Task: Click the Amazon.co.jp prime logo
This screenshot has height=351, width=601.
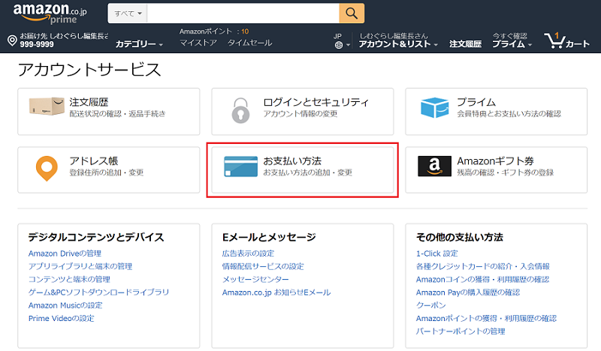Action: pos(50,13)
